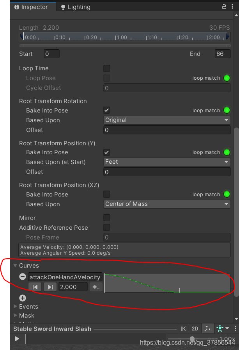
Task: Open the Center of Mass dropdown
Action: (x=167, y=204)
